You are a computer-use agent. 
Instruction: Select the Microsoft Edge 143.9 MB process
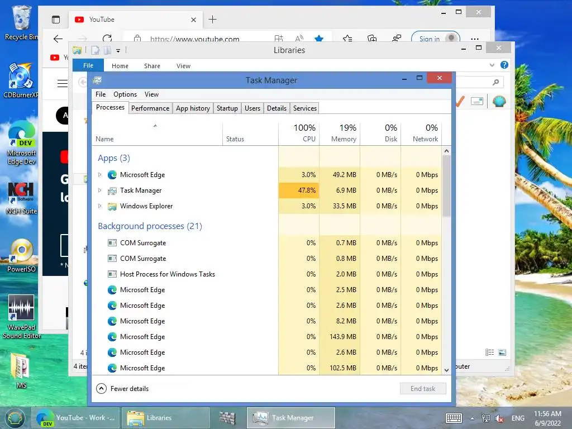click(266, 337)
